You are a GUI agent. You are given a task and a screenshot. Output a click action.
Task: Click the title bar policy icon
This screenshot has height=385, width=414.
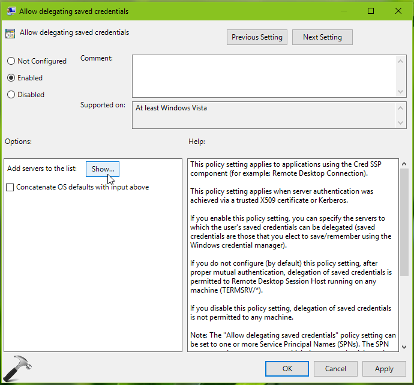point(11,11)
